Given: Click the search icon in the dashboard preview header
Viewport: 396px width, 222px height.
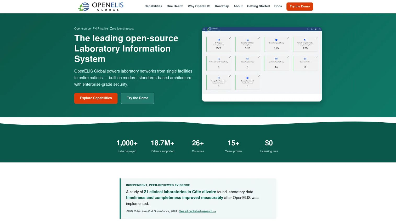Looking at the screenshot, I should coord(308,29).
